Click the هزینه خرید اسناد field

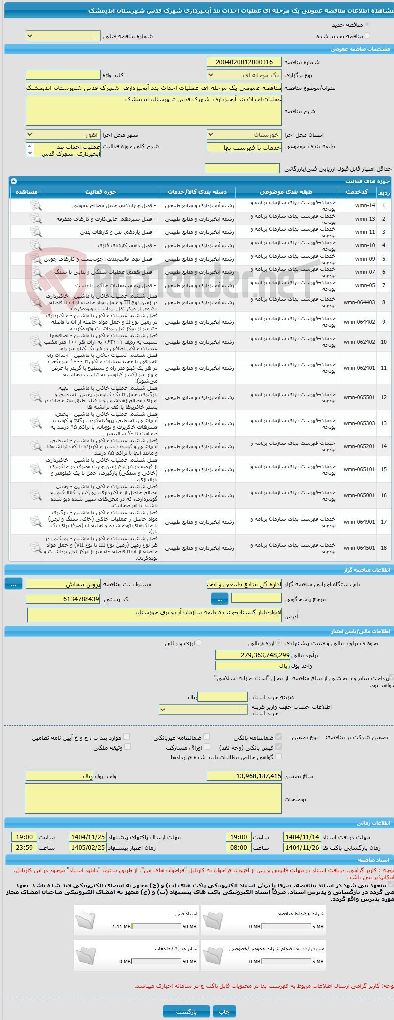pos(222,697)
